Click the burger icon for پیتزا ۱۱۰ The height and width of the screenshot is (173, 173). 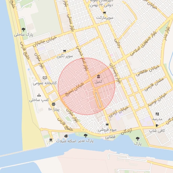(x=53, y=104)
